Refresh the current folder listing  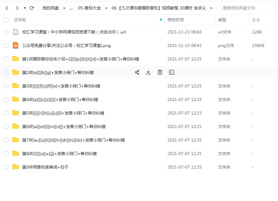coord(32,8)
